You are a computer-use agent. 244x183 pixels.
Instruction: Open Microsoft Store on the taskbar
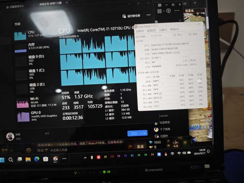coord(46,159)
